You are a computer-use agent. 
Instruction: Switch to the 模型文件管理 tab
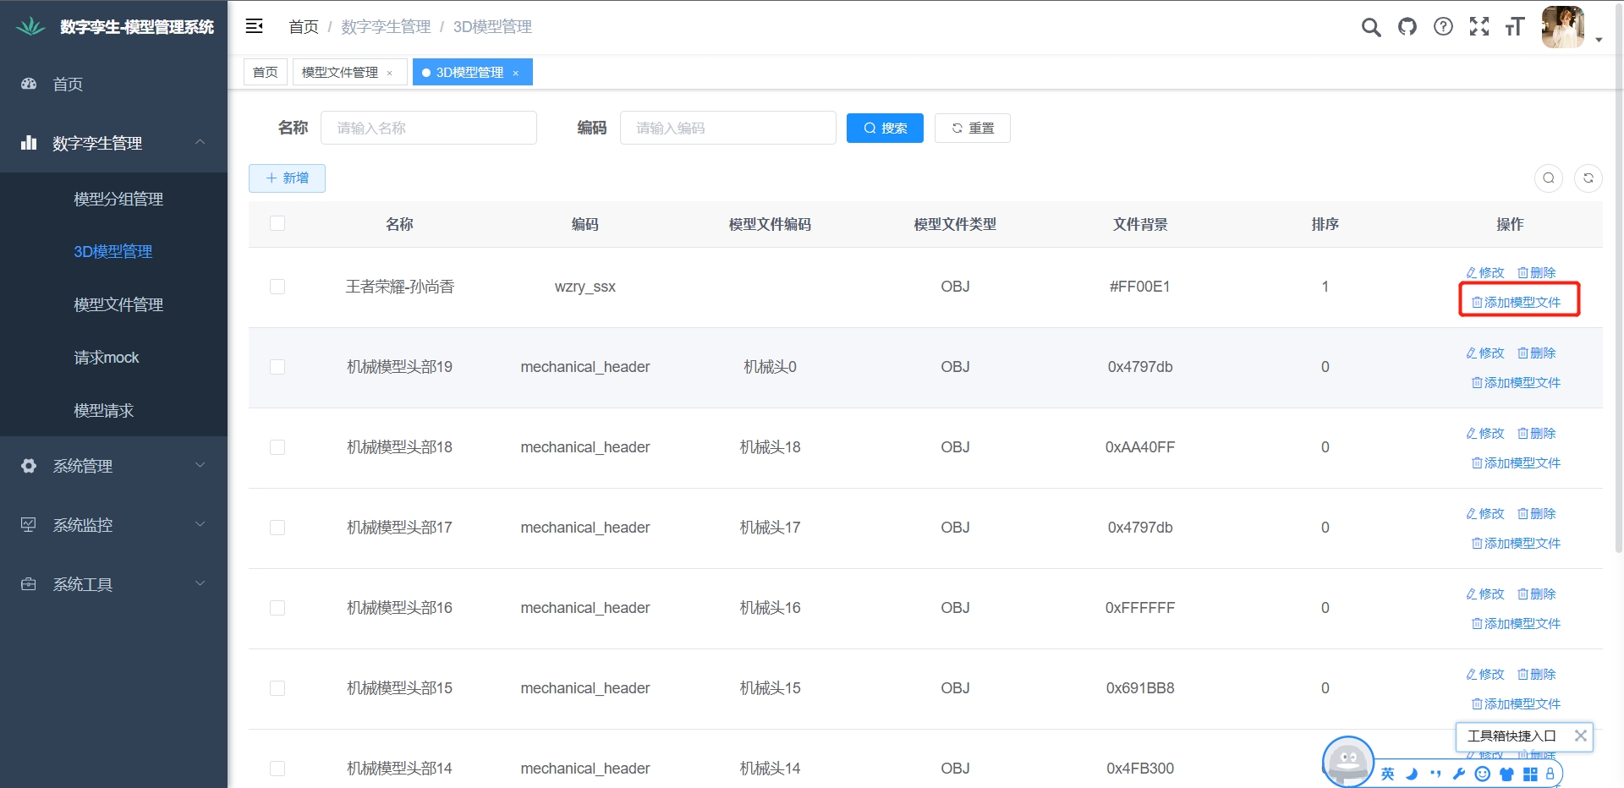[x=340, y=72]
